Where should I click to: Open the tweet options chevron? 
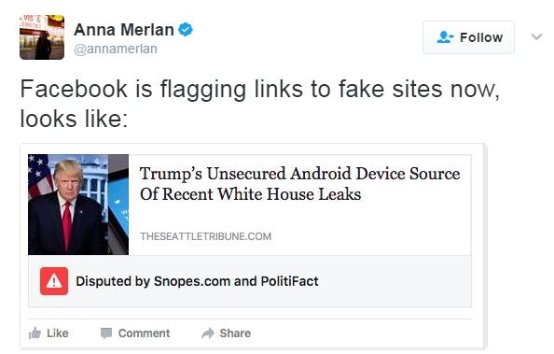point(536,36)
